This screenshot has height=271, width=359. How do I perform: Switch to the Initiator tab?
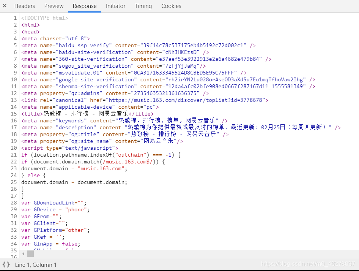coord(116,6)
